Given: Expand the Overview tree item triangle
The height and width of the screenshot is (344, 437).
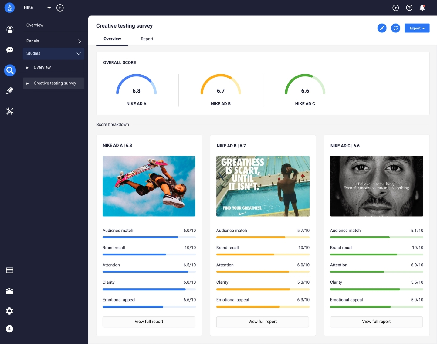Looking at the screenshot, I should 27,68.
